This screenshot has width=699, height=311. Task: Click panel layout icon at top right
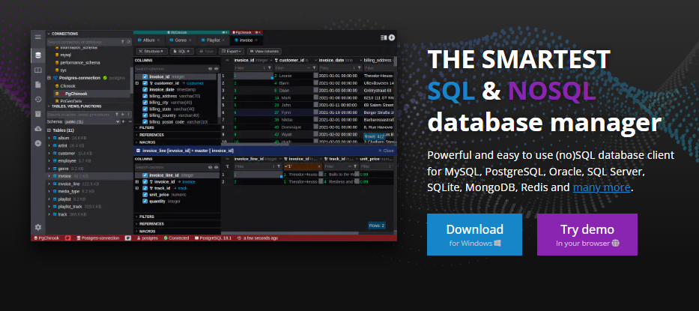tap(384, 37)
